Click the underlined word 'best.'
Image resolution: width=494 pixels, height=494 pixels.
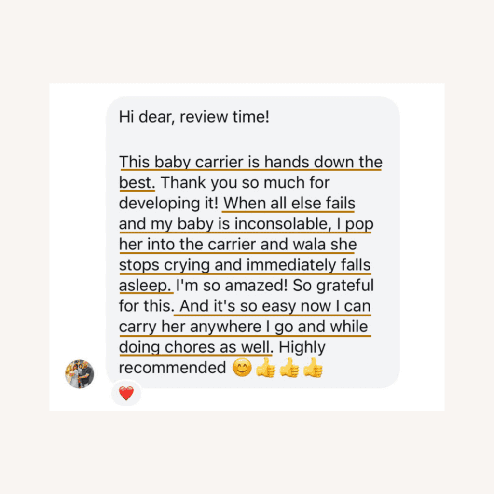click(137, 183)
